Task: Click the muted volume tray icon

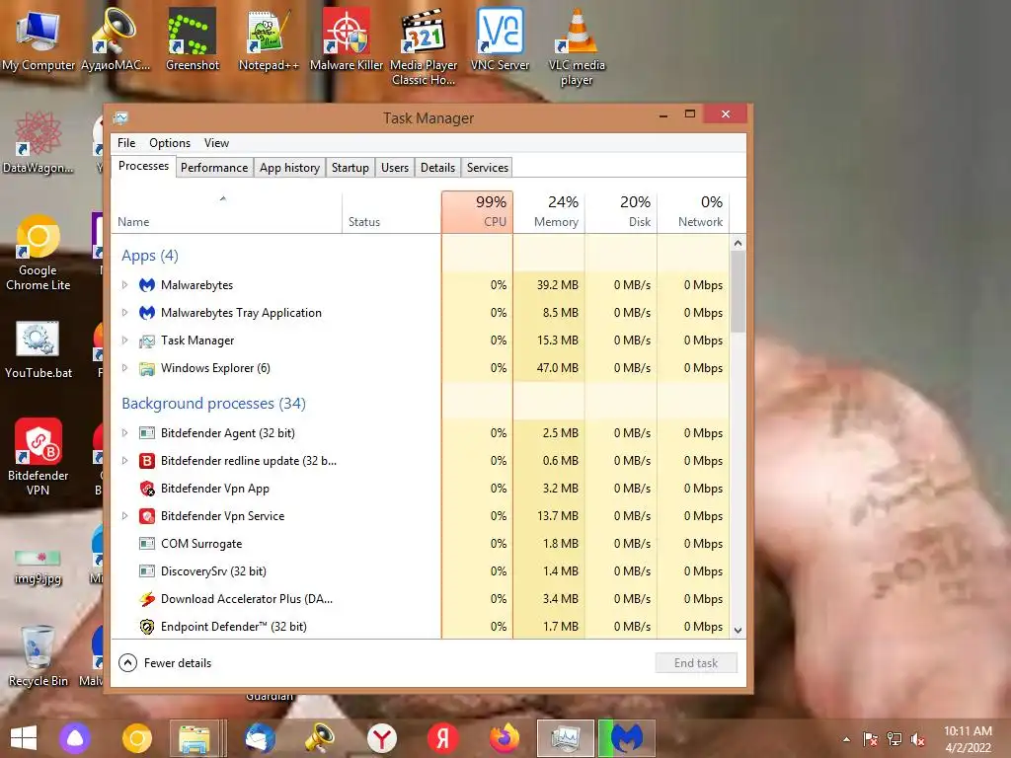Action: pos(918,739)
